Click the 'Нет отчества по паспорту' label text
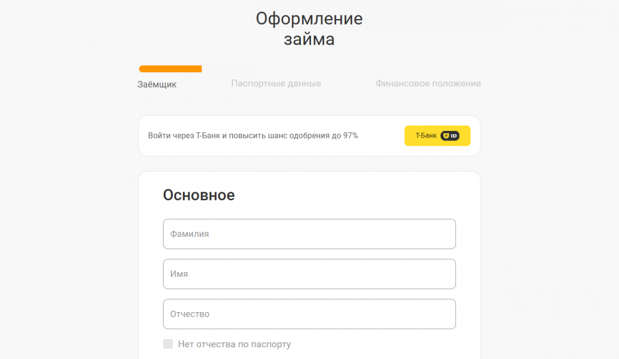This screenshot has height=359, width=619. click(234, 344)
